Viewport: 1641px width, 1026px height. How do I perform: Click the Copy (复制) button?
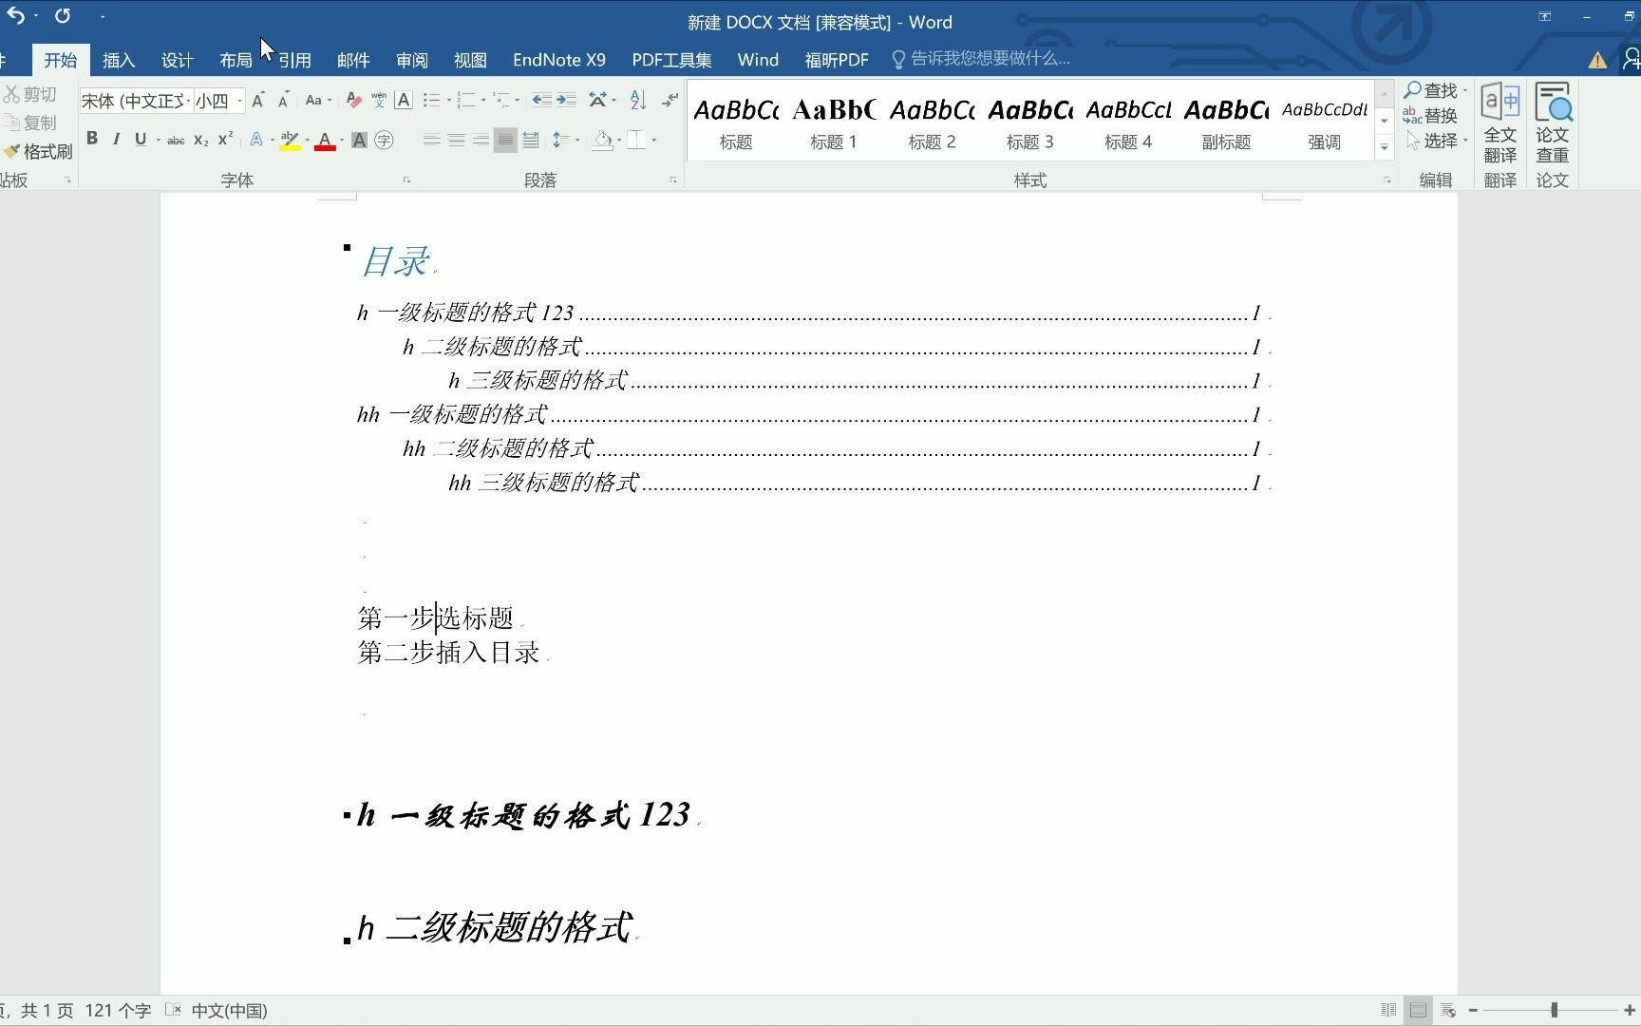click(30, 123)
